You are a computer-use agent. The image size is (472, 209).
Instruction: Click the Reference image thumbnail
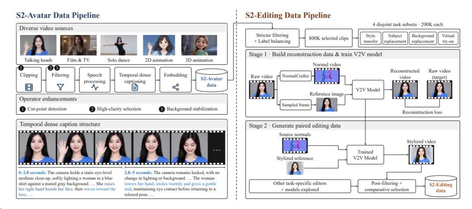326,104
